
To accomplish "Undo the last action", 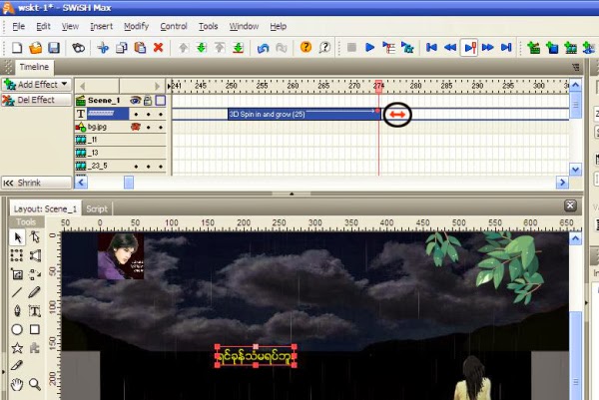I will tap(263, 48).
